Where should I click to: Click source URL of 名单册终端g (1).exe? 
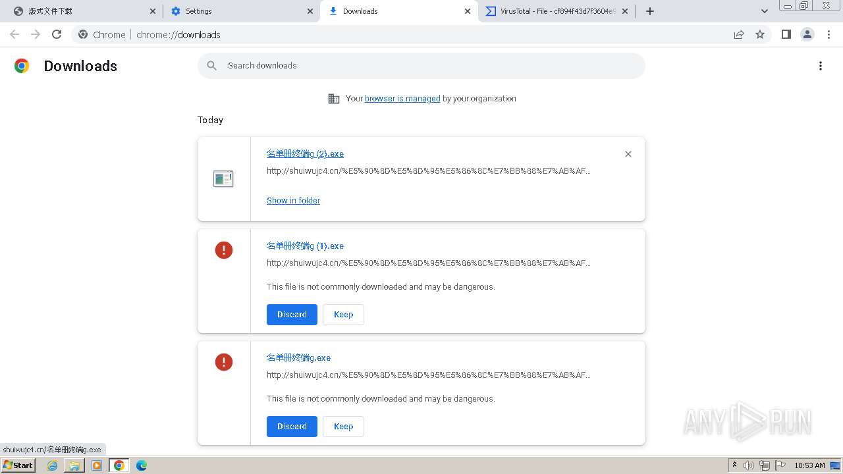[x=429, y=263]
